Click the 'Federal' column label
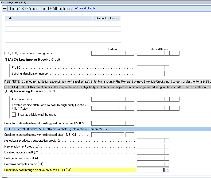This screenshot has width=211, height=178. click(113, 49)
